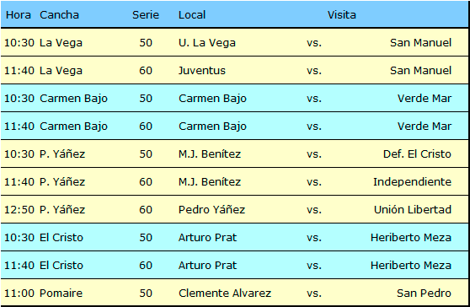
Task: Click Clemente Alvarez in the Local column
Action: (x=225, y=294)
